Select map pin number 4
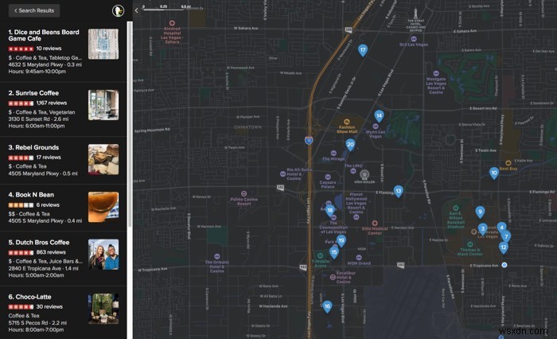 (501, 228)
